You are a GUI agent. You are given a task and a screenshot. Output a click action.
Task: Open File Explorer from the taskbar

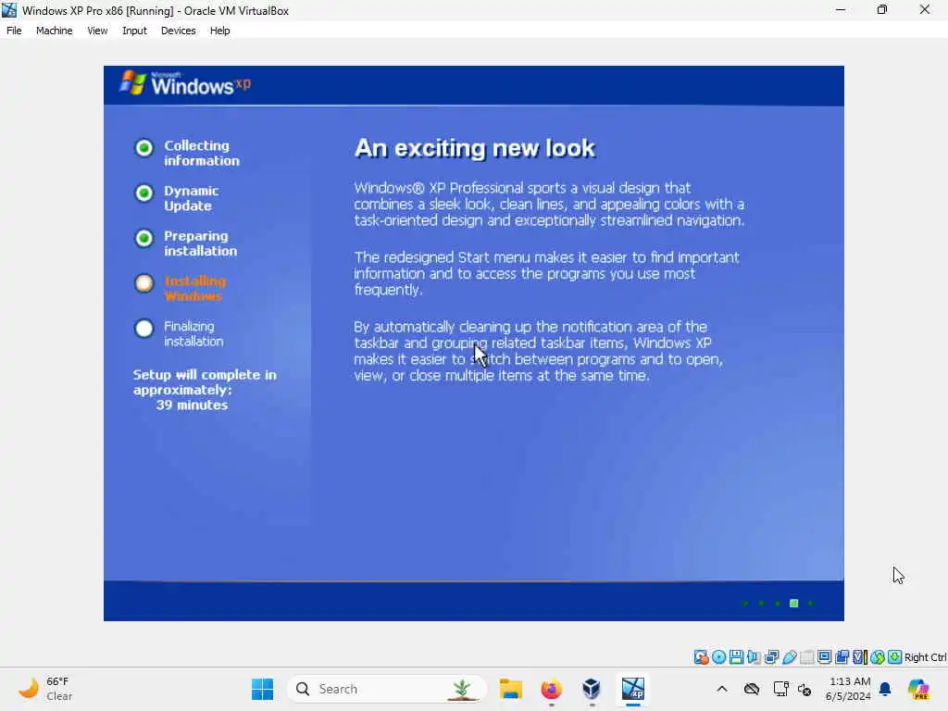click(511, 689)
